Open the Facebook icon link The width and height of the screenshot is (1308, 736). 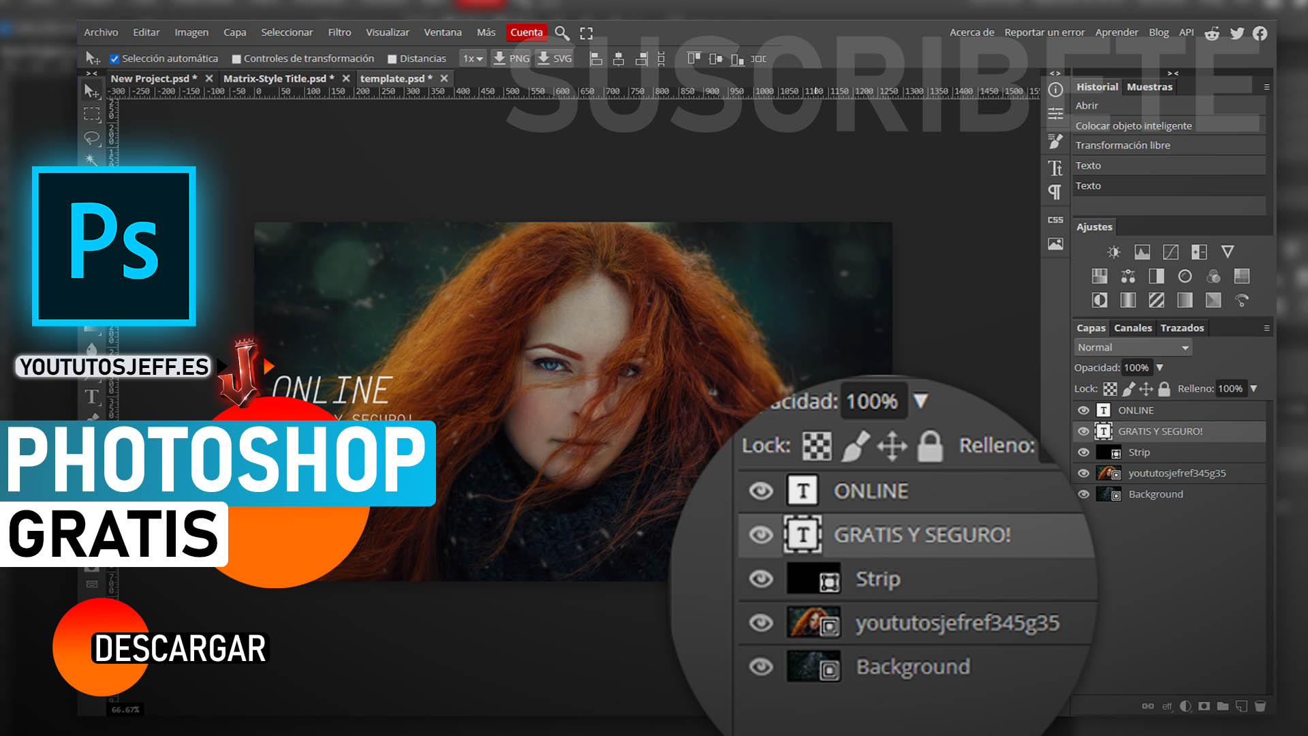[x=1260, y=33]
